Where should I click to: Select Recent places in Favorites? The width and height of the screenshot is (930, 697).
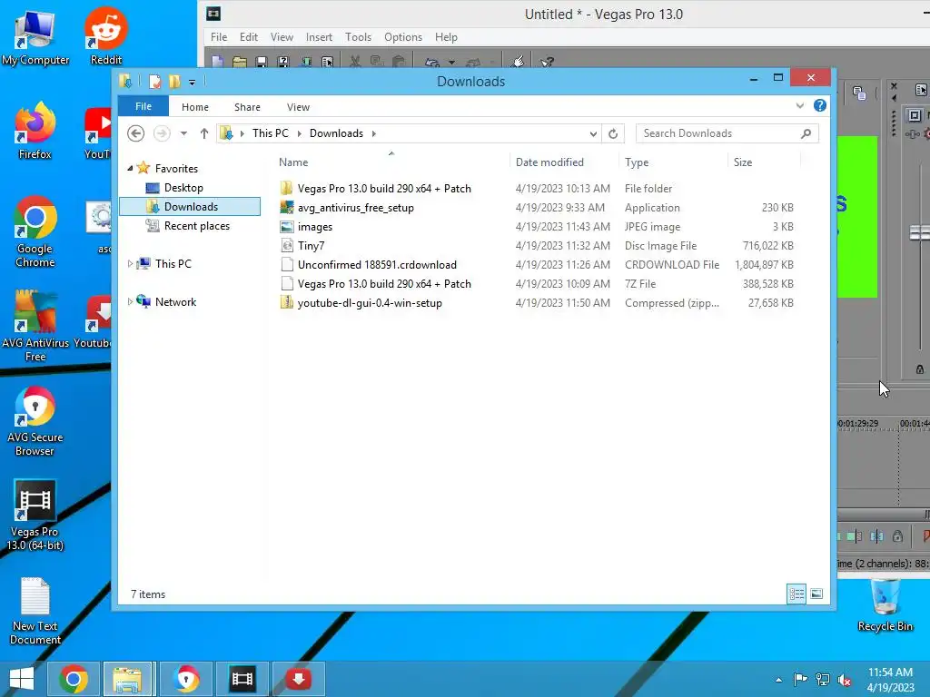[x=197, y=226]
